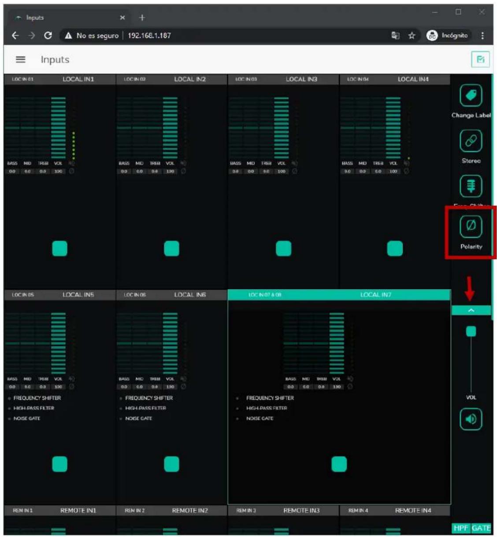Screen dimensions: 497x537
Task: Open a new browser tab
Action: click(142, 18)
